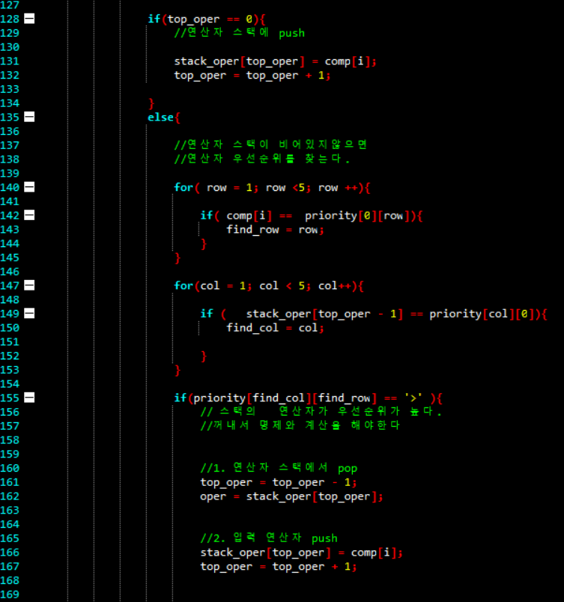Click the Korean comment on line 137
Image resolution: width=564 pixels, height=602 pixels.
(270, 145)
